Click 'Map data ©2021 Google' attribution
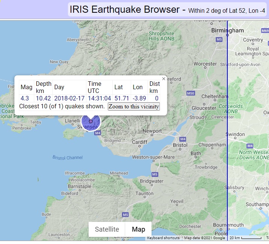Image resolution: width=269 pixels, height=244 pixels. point(204,238)
